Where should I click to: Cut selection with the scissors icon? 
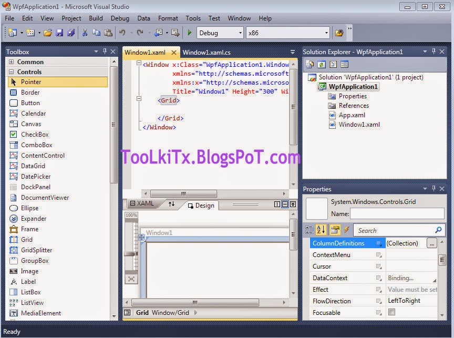pyautogui.click(x=85, y=33)
